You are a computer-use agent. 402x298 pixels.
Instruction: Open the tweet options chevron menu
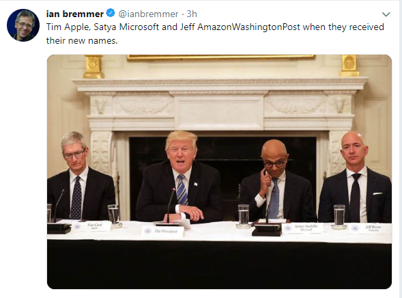click(x=386, y=14)
